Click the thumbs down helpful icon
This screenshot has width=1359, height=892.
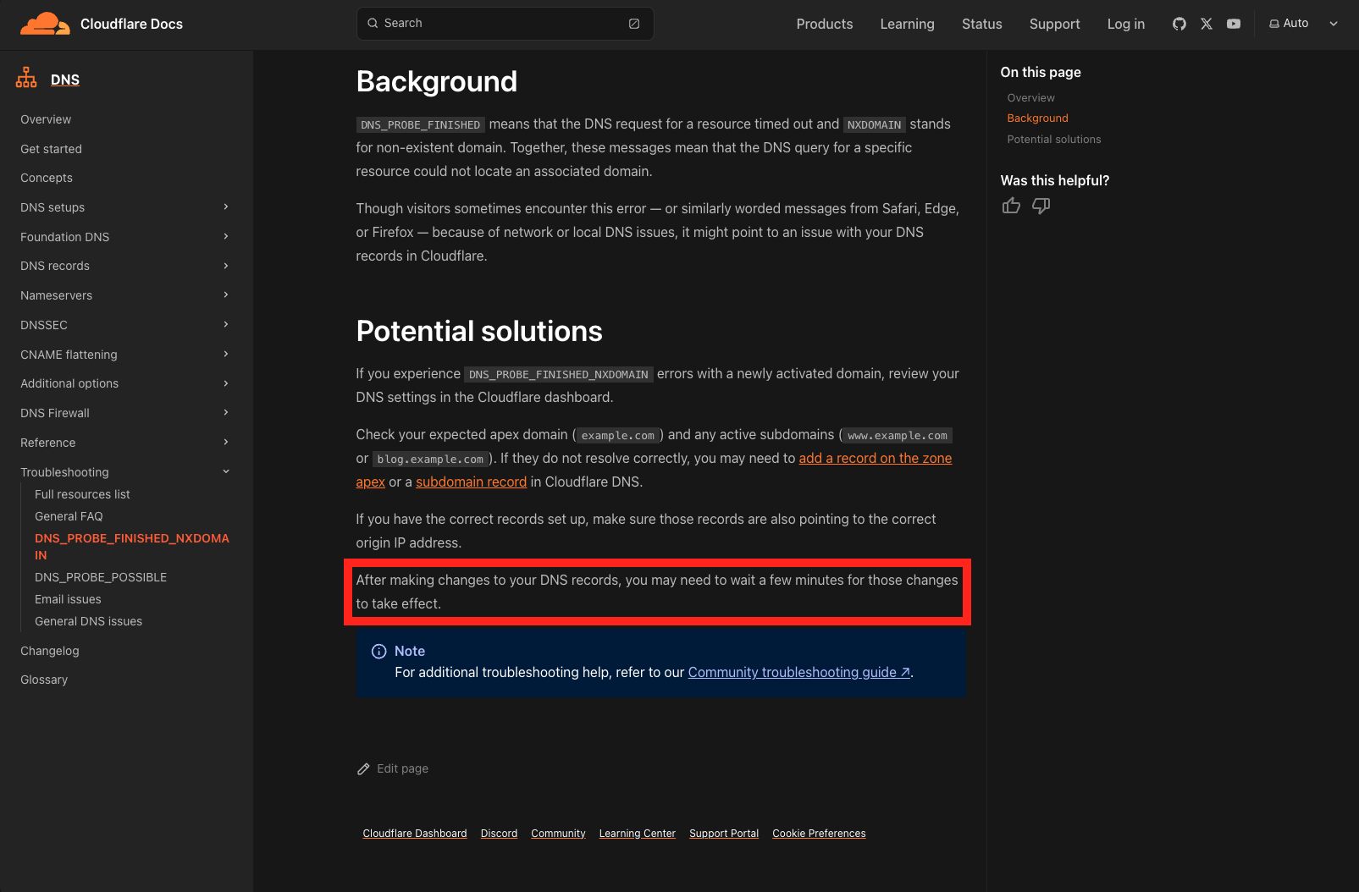click(x=1041, y=206)
